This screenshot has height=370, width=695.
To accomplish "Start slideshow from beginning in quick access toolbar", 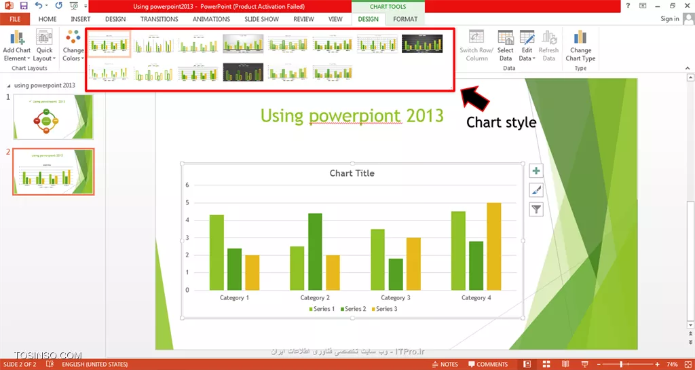I will click(73, 6).
